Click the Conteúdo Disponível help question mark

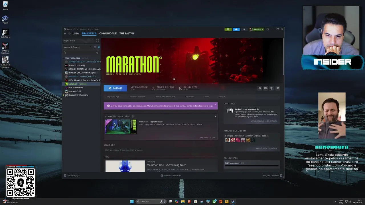pos(133,116)
